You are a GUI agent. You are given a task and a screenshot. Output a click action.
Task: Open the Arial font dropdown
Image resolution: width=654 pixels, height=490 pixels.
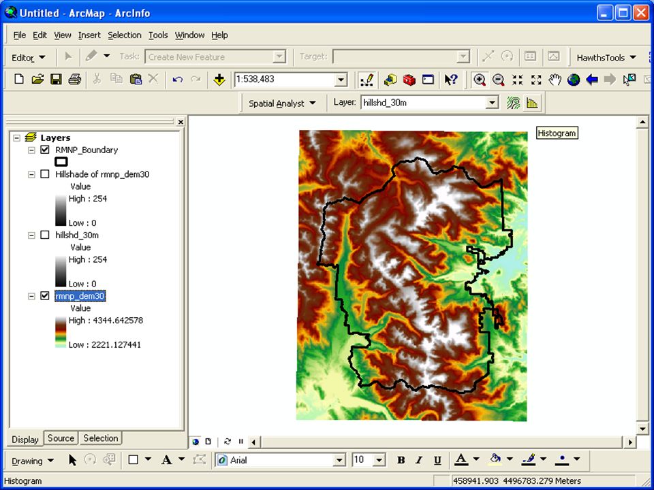point(339,460)
